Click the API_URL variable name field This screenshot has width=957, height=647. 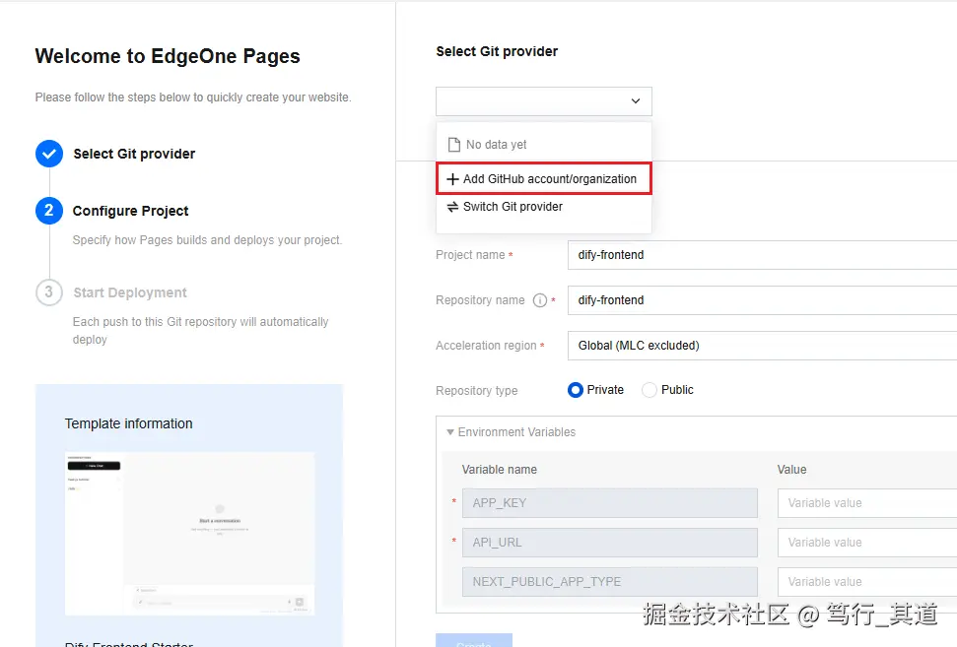[610, 543]
